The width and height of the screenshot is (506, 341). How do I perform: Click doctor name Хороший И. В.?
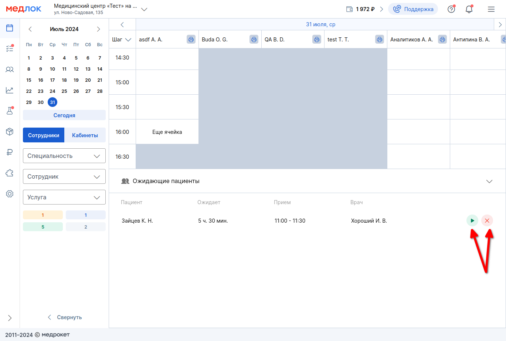pyautogui.click(x=369, y=221)
